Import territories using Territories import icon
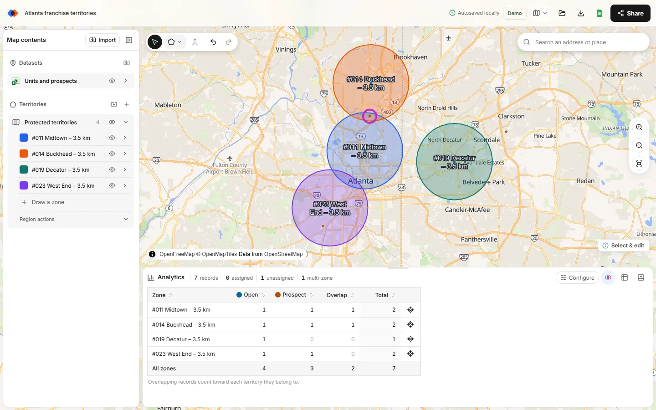 point(114,104)
